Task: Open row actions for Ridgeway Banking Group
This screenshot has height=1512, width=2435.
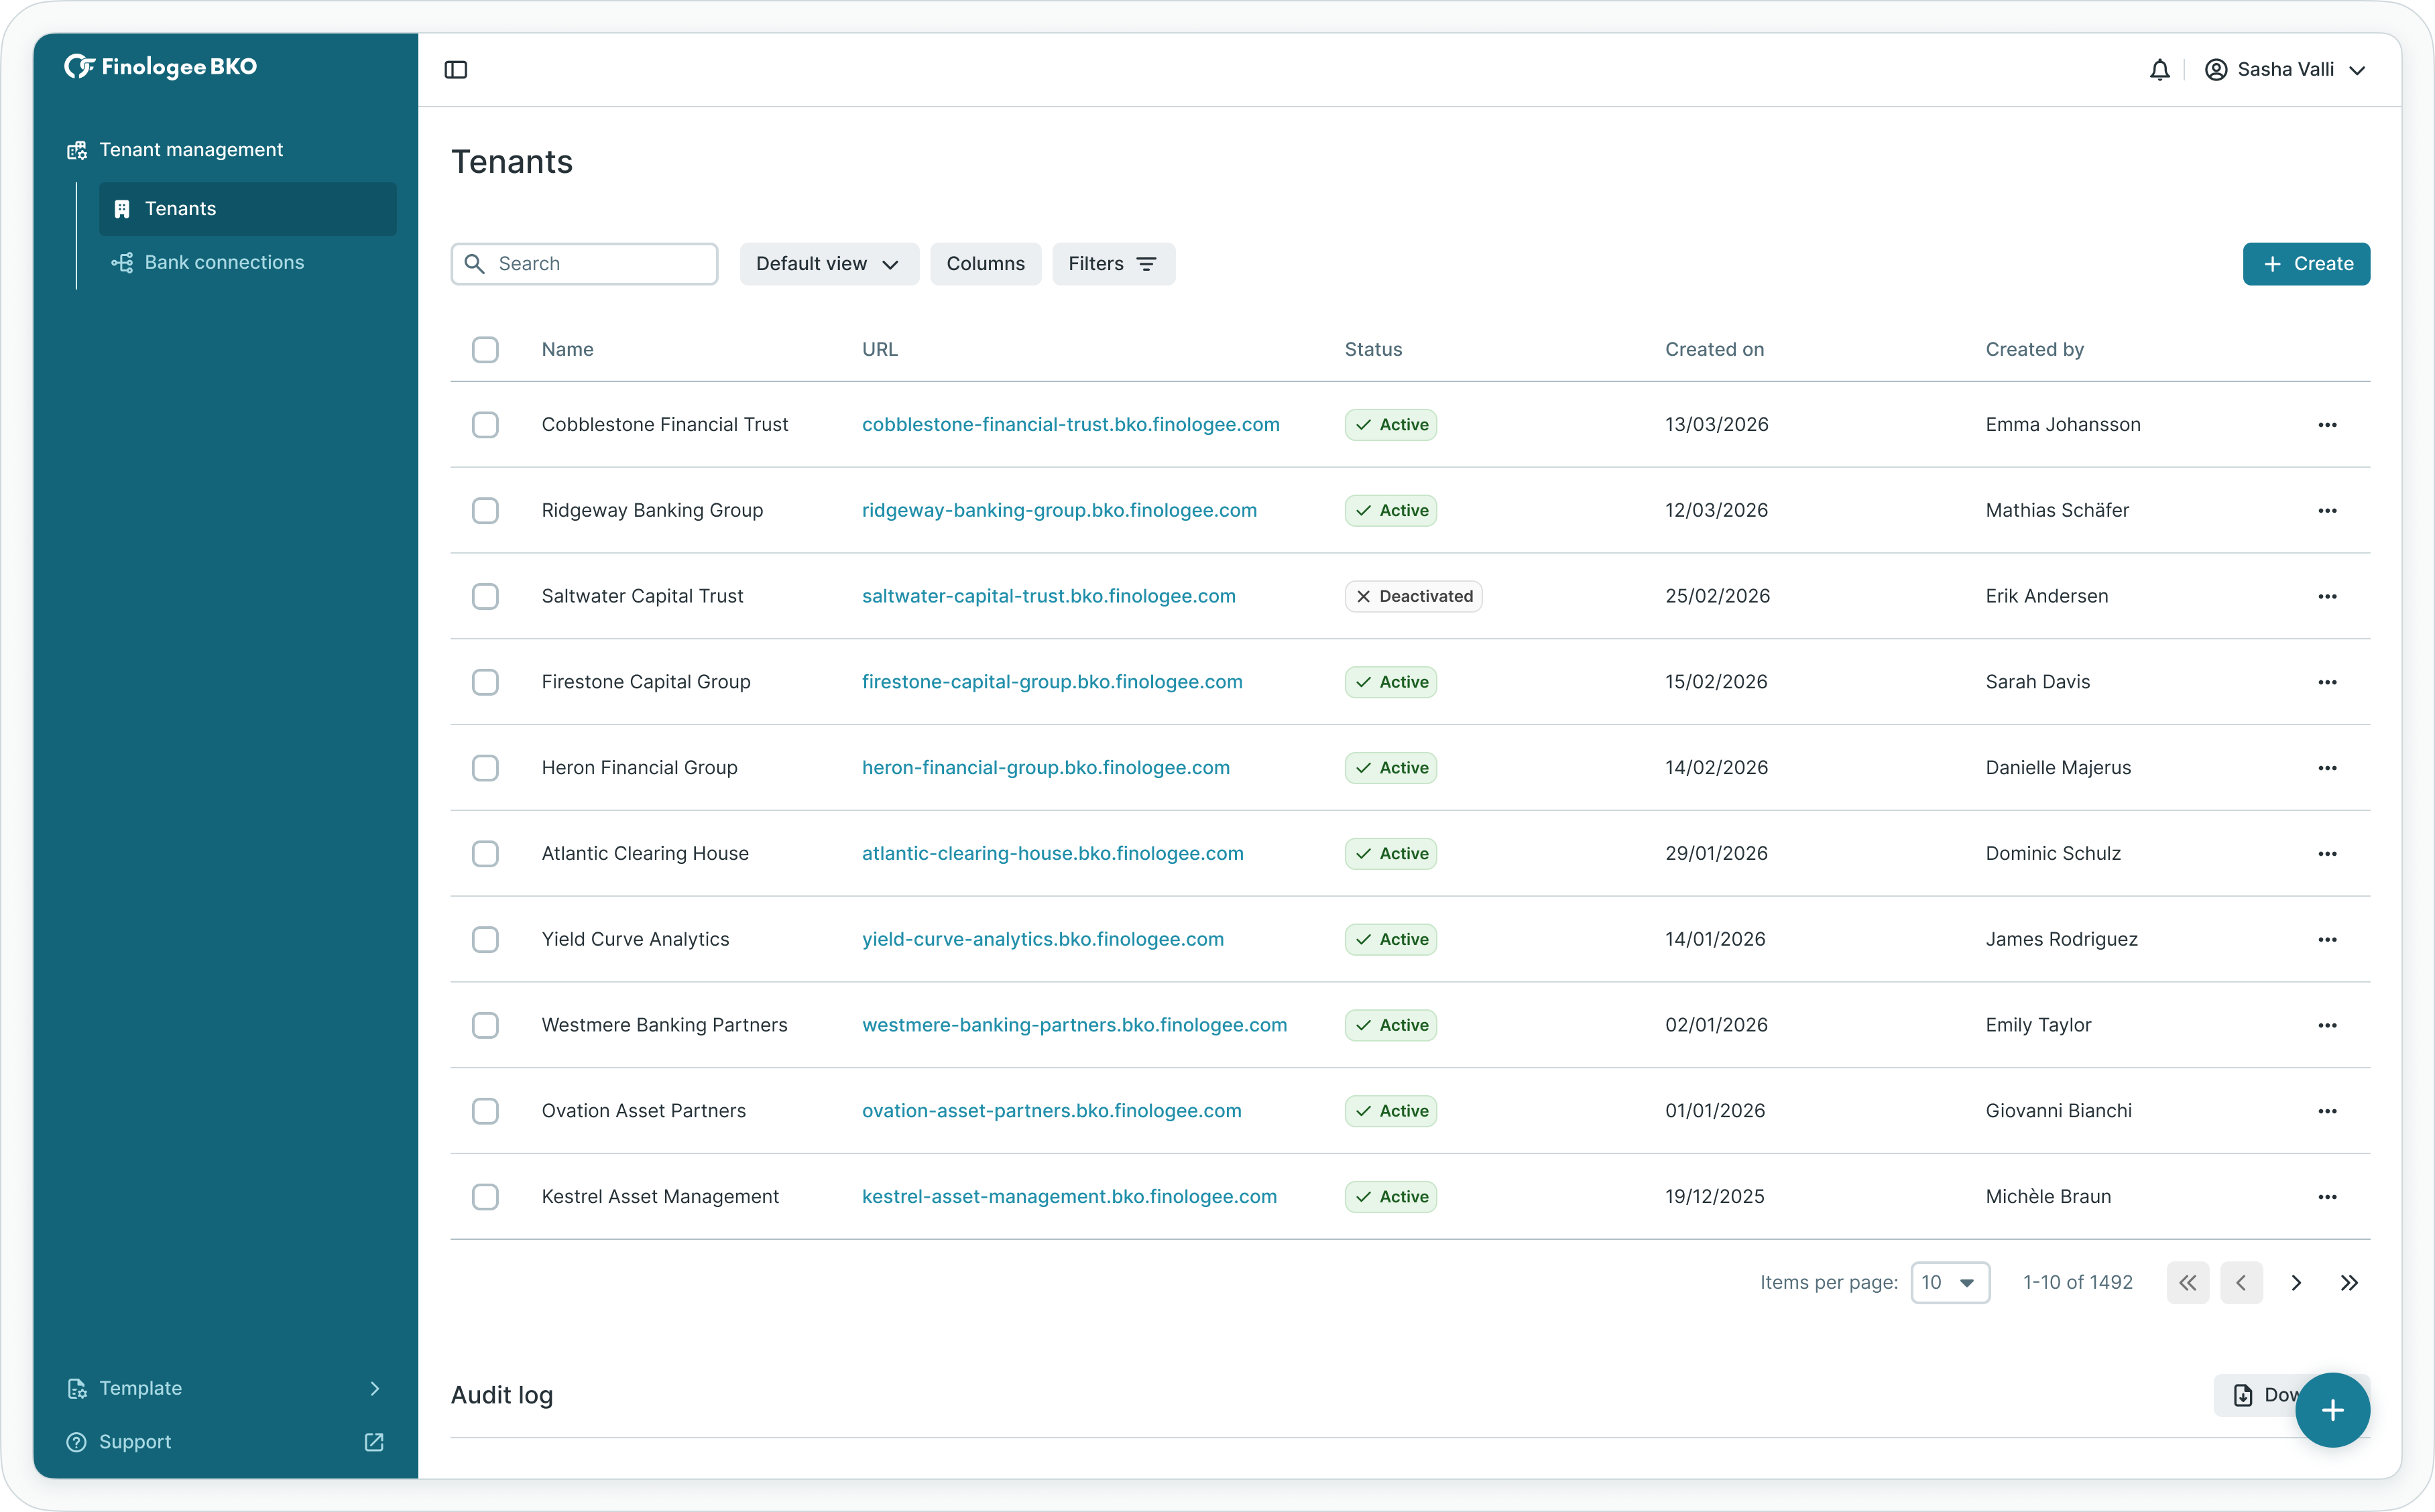Action: pyautogui.click(x=2327, y=511)
